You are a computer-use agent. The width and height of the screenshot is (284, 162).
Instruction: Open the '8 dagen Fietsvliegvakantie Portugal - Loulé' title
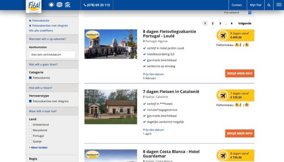tap(169, 34)
